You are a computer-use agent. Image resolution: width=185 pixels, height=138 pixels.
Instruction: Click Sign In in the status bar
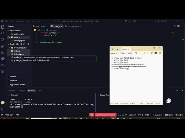pyautogui.click(x=169, y=115)
